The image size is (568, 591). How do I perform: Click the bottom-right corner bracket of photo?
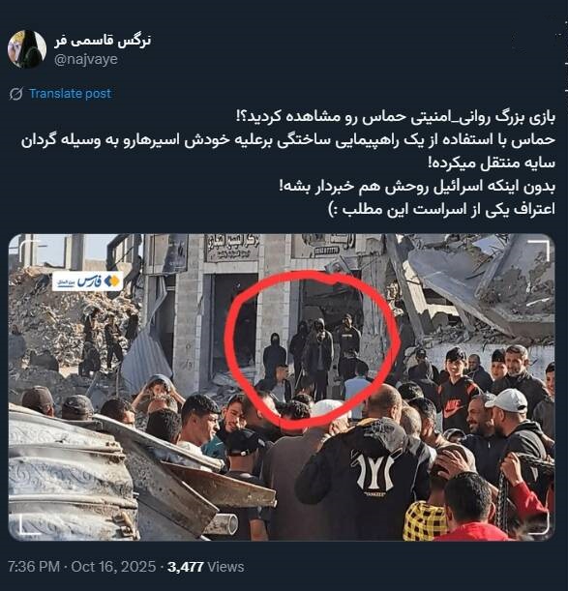539,524
